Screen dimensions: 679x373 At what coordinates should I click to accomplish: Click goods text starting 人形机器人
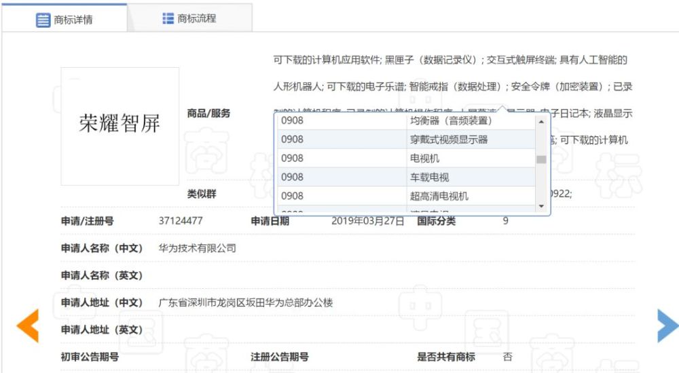(x=453, y=87)
